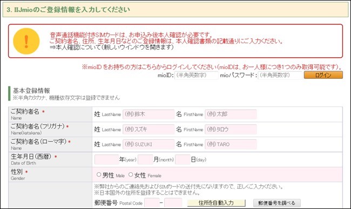Focus the mioパスワード input field
The height and width of the screenshot is (209, 351).
pyautogui.click(x=280, y=75)
